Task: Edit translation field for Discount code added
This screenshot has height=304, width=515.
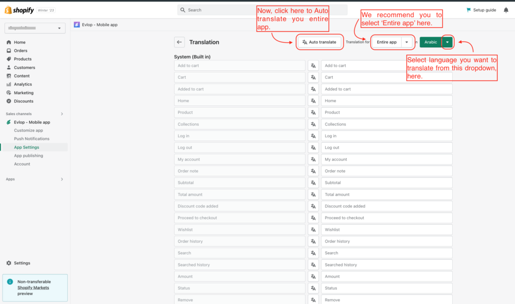Action: click(387, 206)
